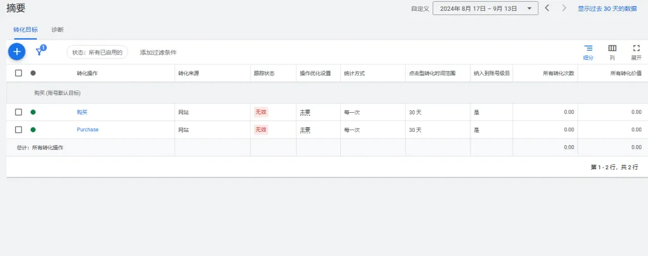Viewport: 648px width, 256px height.
Task: Sort by 所有转化价值 column header
Action: click(x=626, y=73)
